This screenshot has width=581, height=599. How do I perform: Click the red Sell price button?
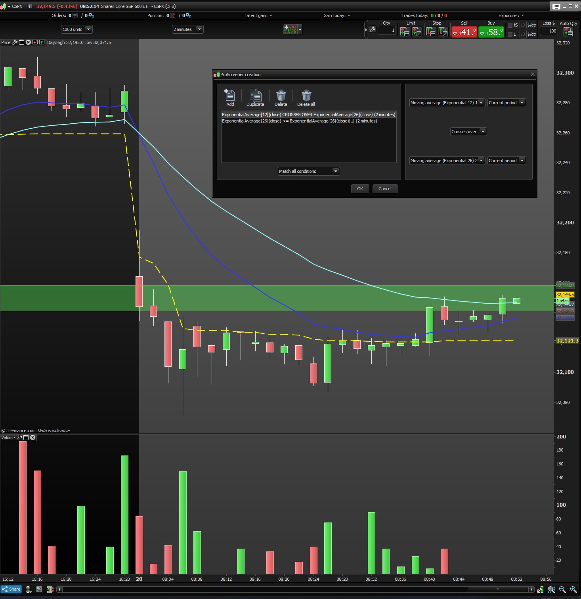pyautogui.click(x=464, y=32)
